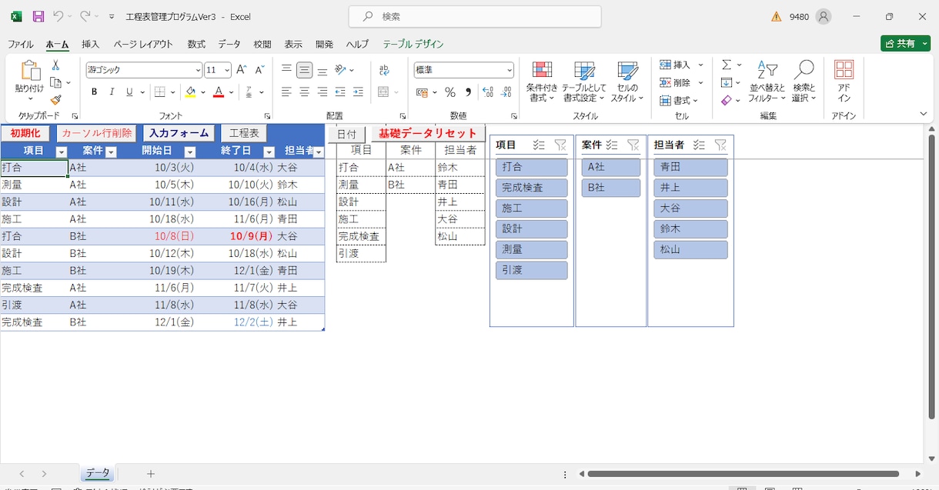
Task: Click the Add-ins (アドイン) icon
Action: (844, 82)
